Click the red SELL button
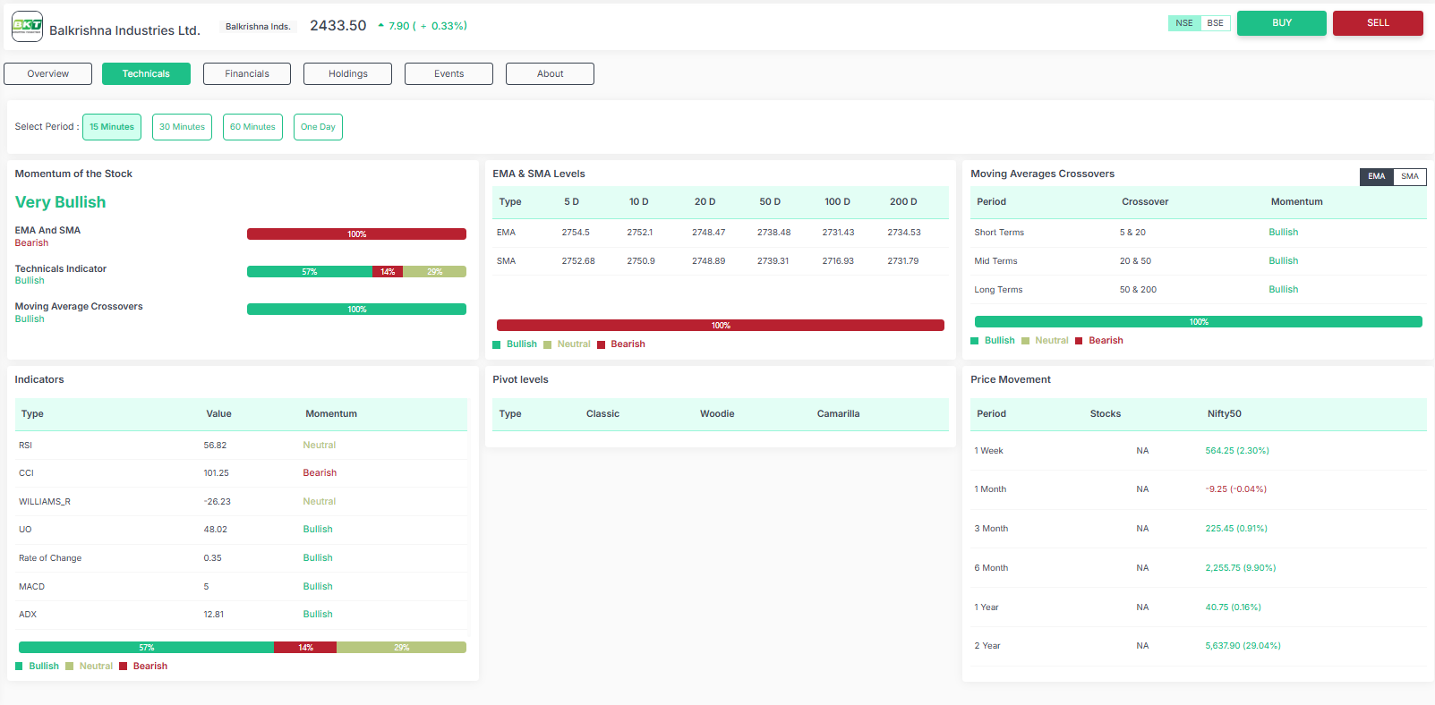The width and height of the screenshot is (1435, 705). 1378,23
